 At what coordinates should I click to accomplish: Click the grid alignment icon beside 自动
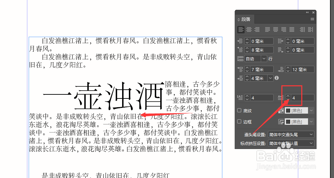click(x=240, y=59)
